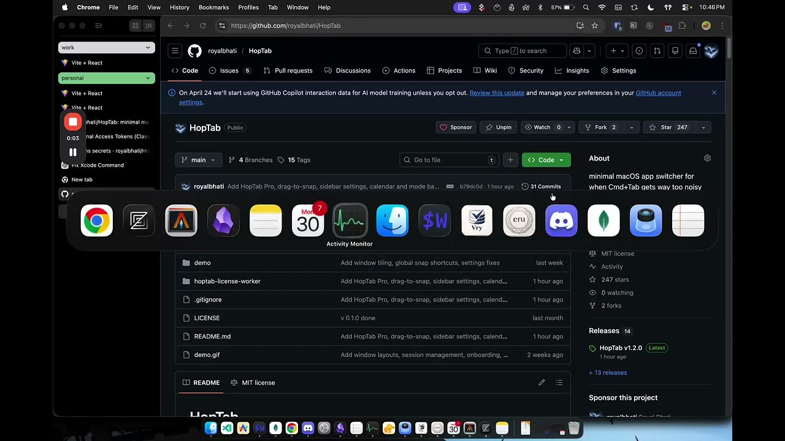Go to the Discussions tab
Image resolution: width=785 pixels, height=441 pixels.
(x=347, y=70)
